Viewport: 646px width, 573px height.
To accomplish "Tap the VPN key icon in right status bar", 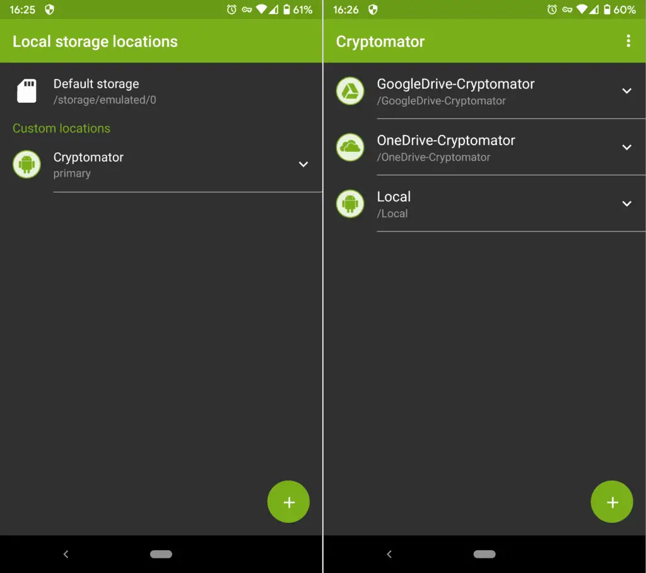I will [567, 9].
